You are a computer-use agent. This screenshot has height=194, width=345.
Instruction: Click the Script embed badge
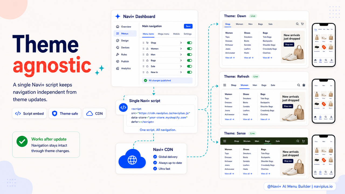click(29, 113)
